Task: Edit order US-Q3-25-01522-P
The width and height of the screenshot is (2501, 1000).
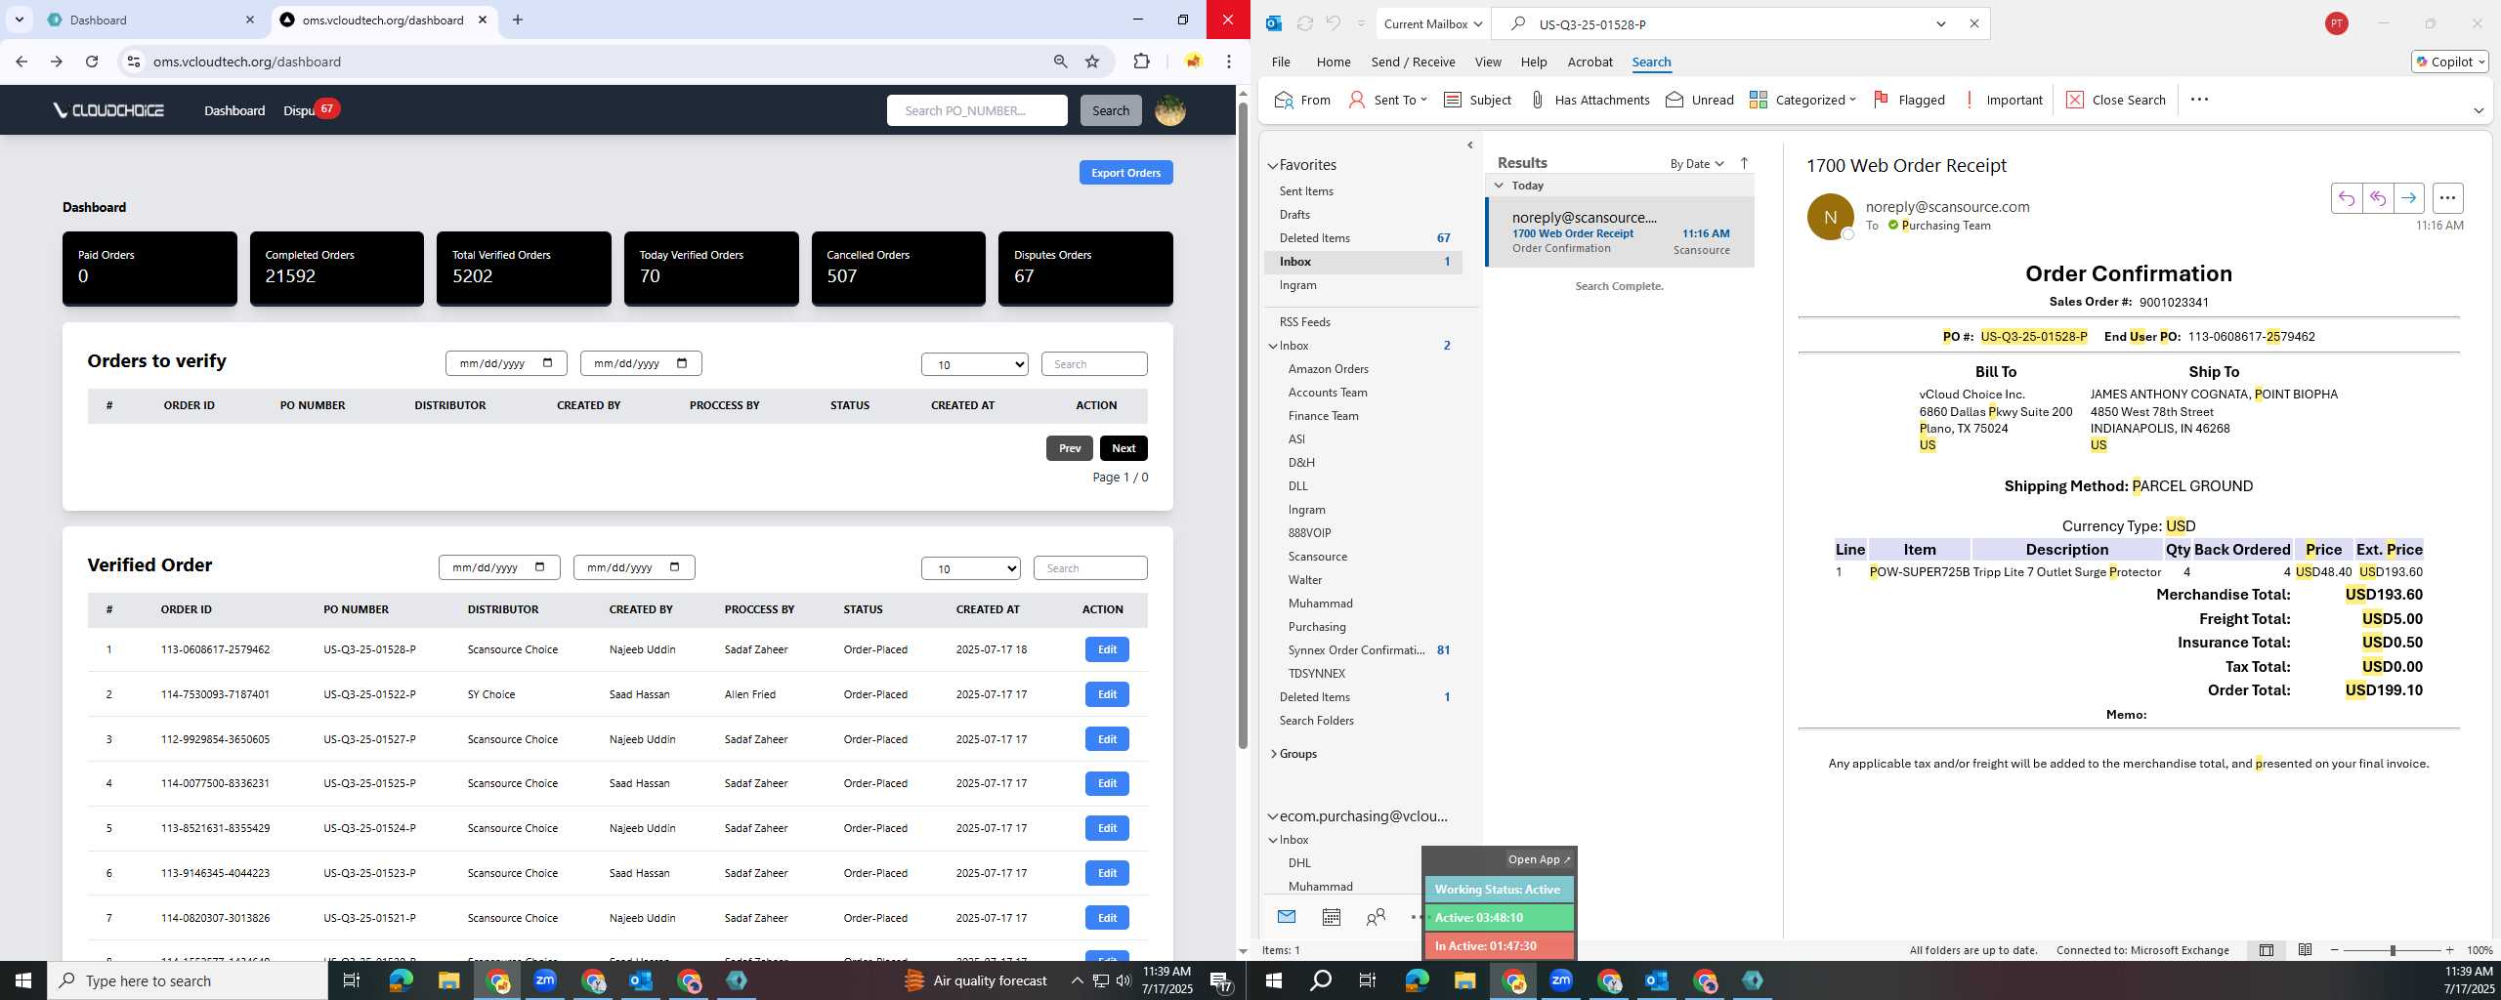Action: pyautogui.click(x=1107, y=694)
